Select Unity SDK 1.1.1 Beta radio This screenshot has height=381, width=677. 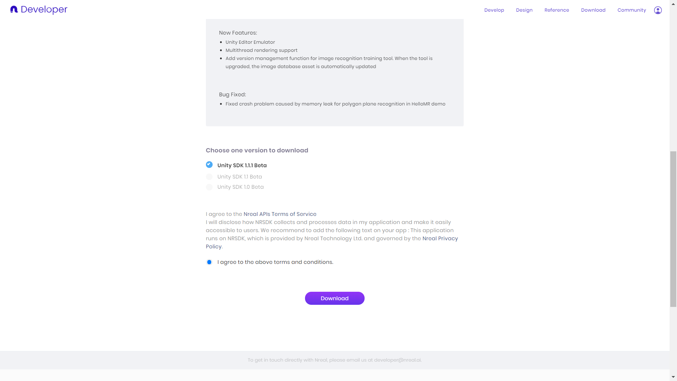[209, 165]
